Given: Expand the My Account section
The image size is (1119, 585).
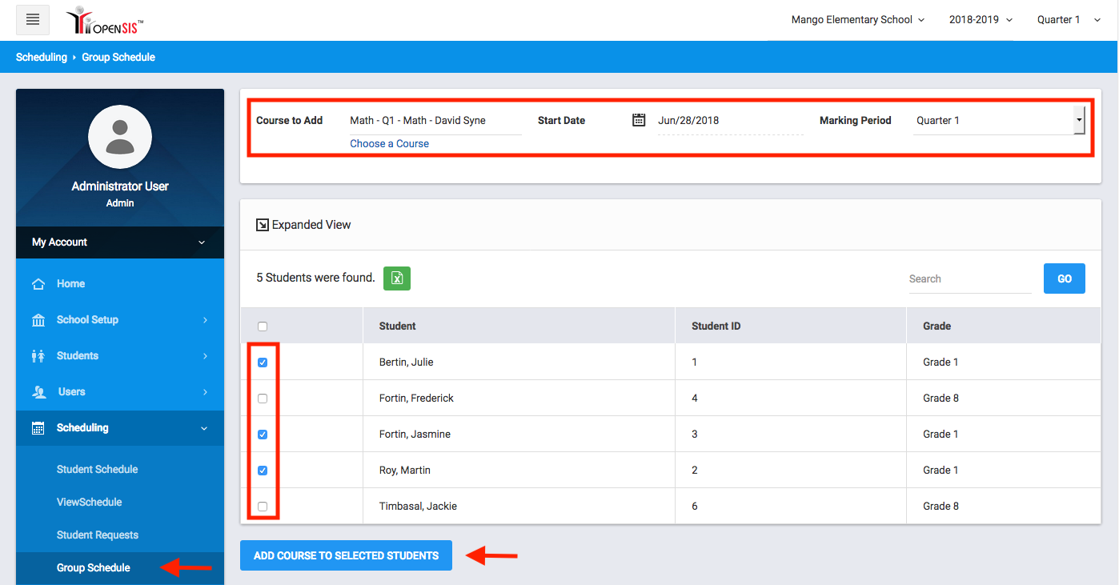Looking at the screenshot, I should [x=120, y=242].
